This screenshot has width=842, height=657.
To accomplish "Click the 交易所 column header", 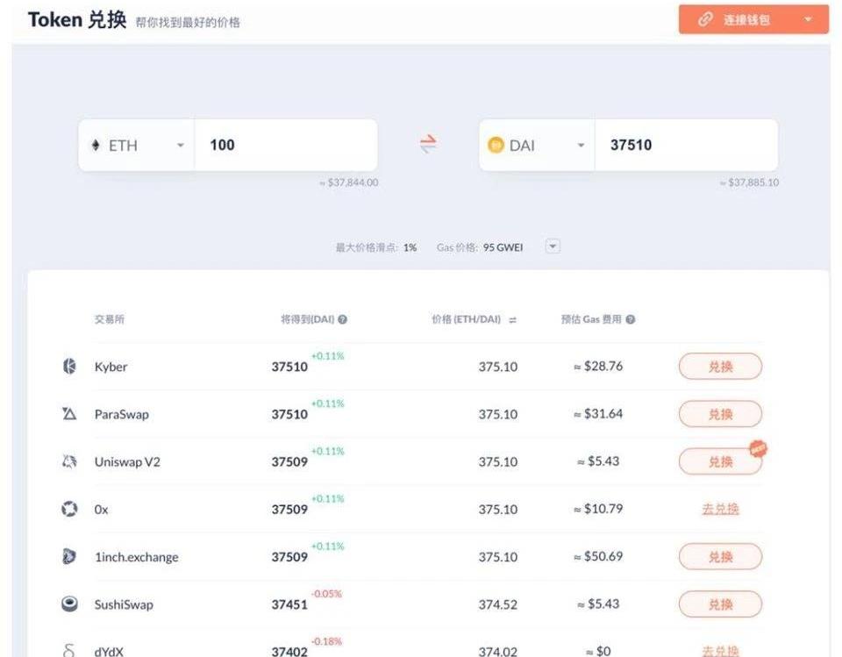I will click(109, 319).
